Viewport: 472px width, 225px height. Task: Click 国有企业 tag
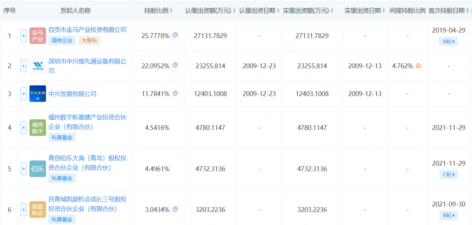click(x=62, y=40)
